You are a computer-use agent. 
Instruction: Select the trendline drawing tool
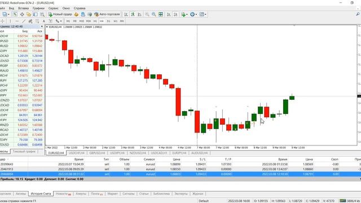tap(24, 21)
